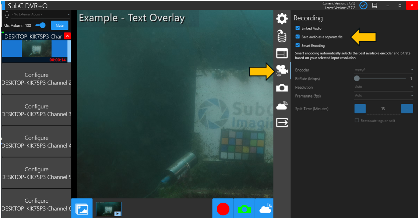Disable the Smart Encoding checkbox
Image resolution: width=419 pixels, height=219 pixels.
click(x=297, y=46)
